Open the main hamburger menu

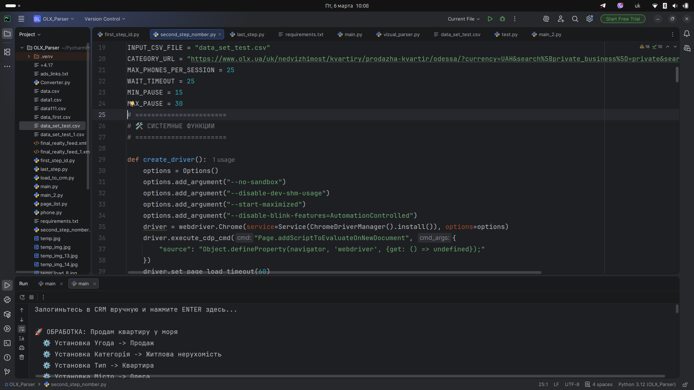point(21,19)
